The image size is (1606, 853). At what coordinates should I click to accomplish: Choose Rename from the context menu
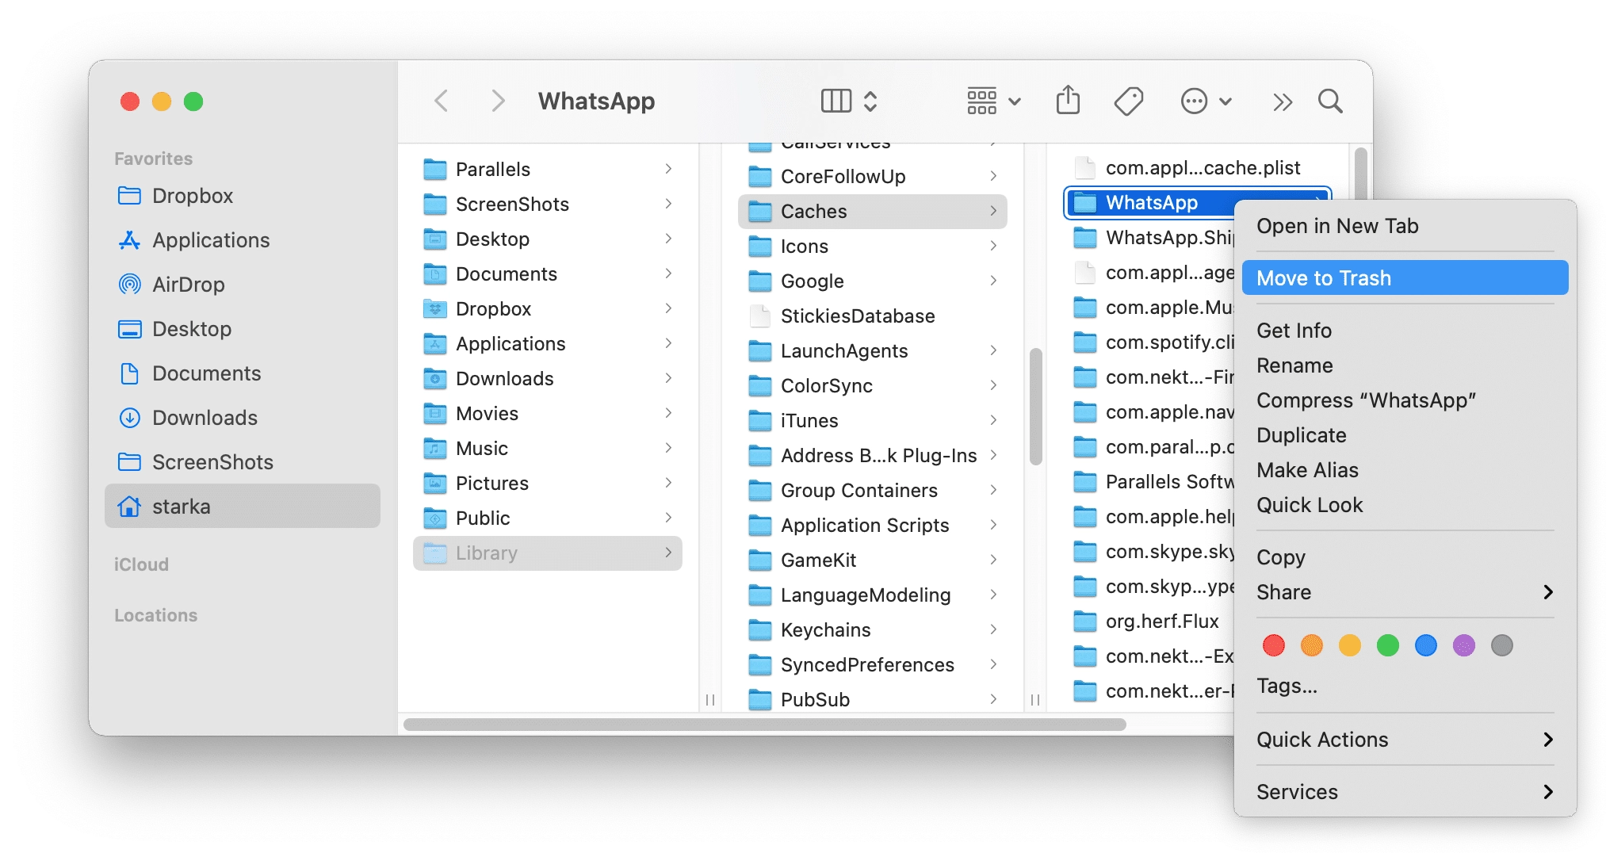pyautogui.click(x=1405, y=365)
